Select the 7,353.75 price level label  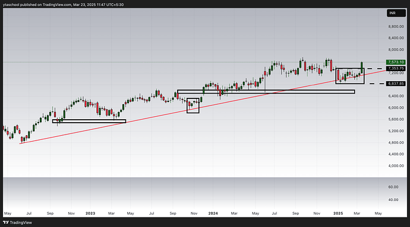pos(396,68)
